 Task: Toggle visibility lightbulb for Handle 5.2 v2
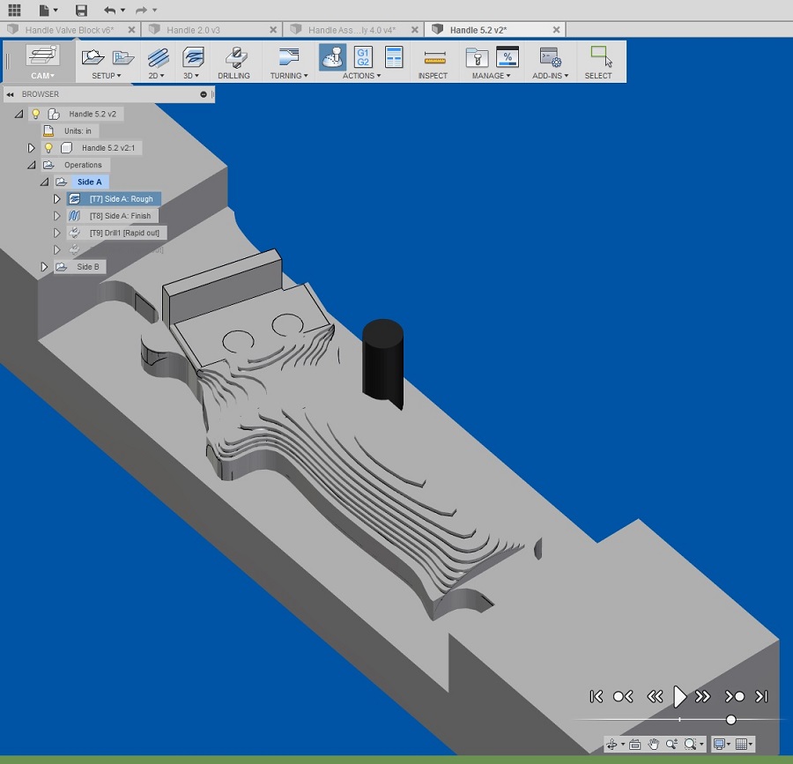point(36,114)
